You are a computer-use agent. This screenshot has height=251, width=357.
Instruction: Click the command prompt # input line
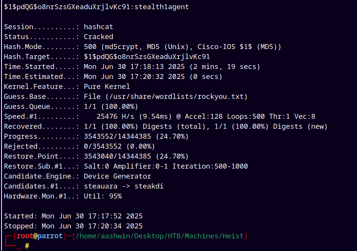tap(27, 246)
